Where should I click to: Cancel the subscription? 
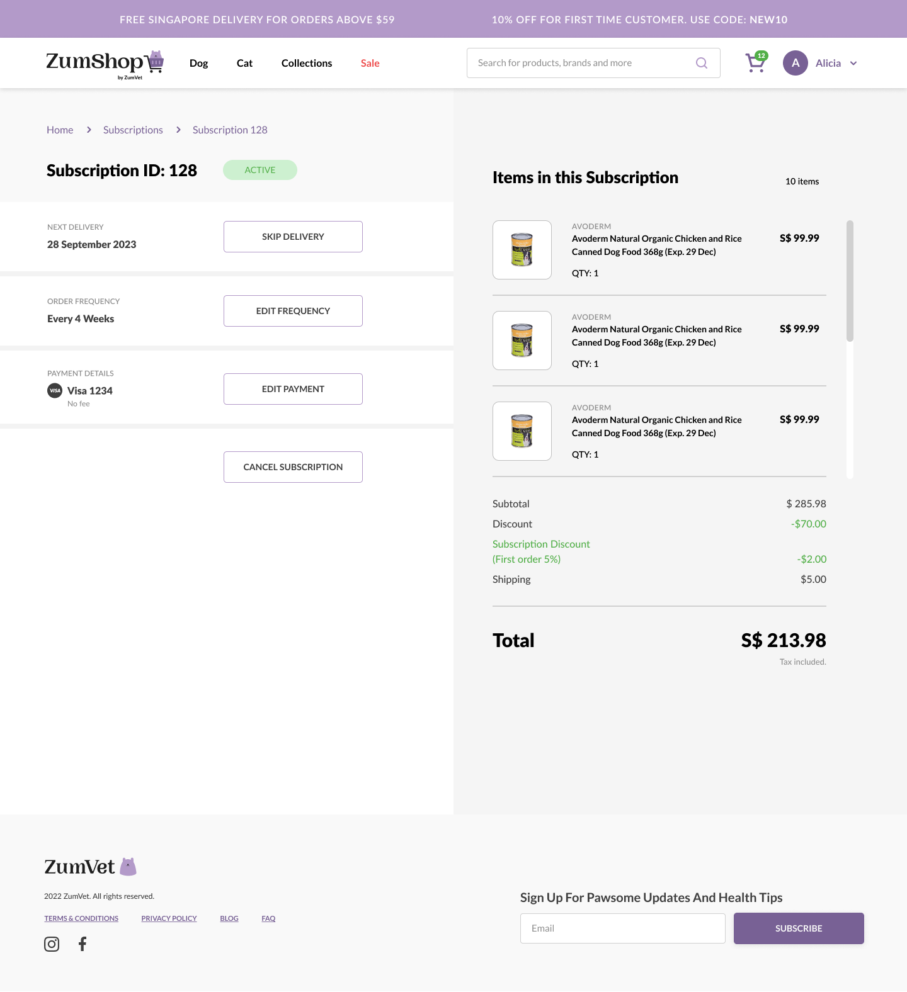pos(293,467)
